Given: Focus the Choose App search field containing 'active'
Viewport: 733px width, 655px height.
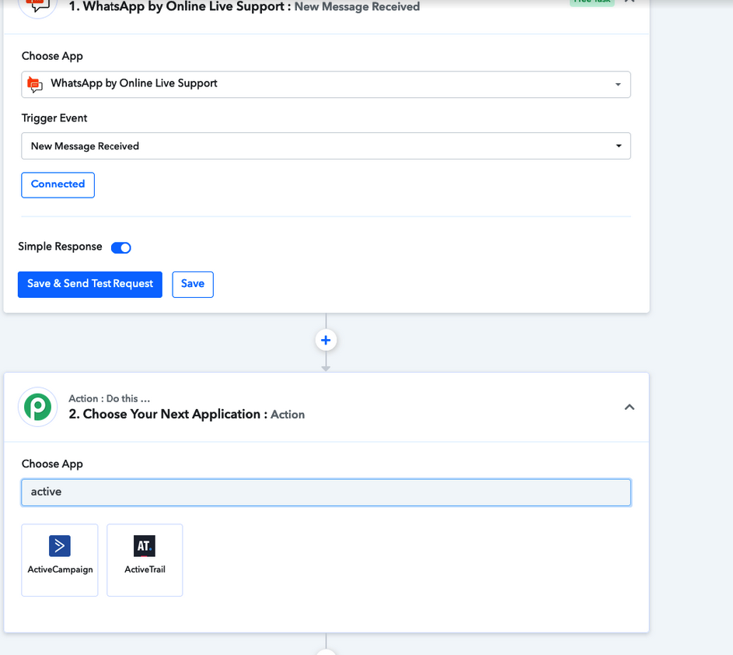Looking at the screenshot, I should (x=326, y=492).
